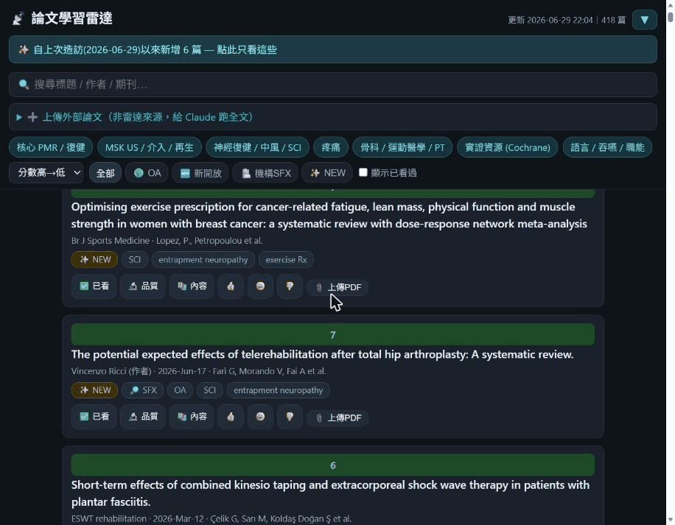
Task: Click the OA tag on the telerehabilitation paper
Action: tap(180, 390)
